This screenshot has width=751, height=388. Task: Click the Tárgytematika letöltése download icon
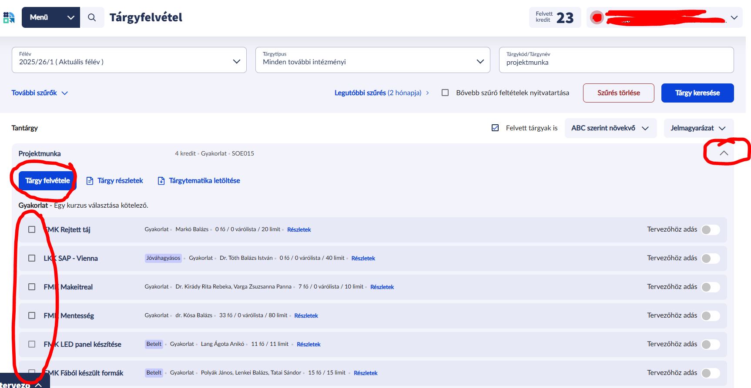[161, 181]
